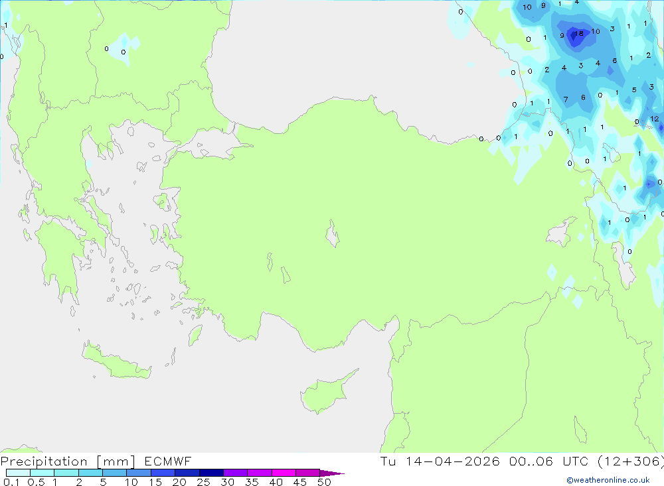Click the above-50 mm arrow tip of legend
664x486 pixels.
(x=332, y=473)
